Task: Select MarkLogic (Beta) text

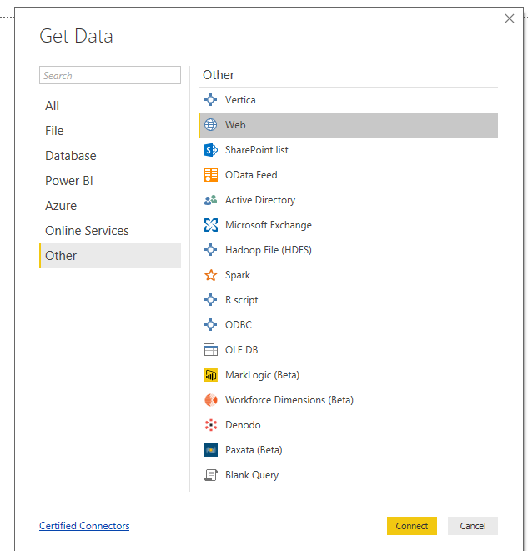Action: coord(262,375)
